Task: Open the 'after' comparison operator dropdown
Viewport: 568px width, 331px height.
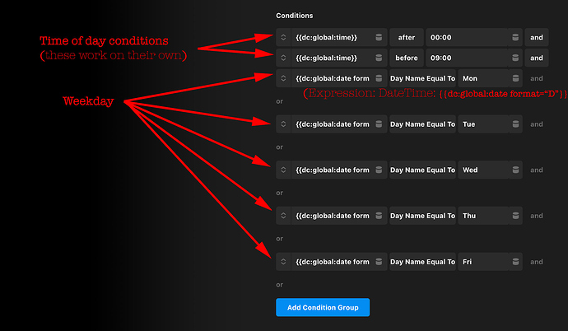Action: click(406, 37)
